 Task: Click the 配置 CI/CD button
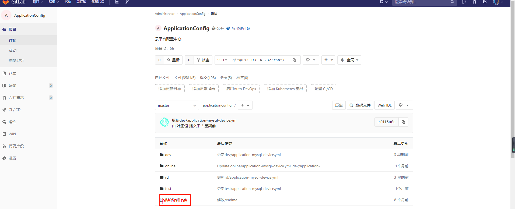point(324,89)
